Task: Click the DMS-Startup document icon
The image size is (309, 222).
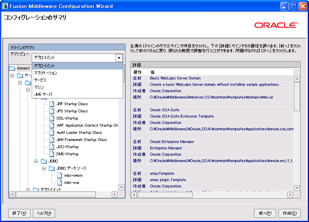Action: 52,154
